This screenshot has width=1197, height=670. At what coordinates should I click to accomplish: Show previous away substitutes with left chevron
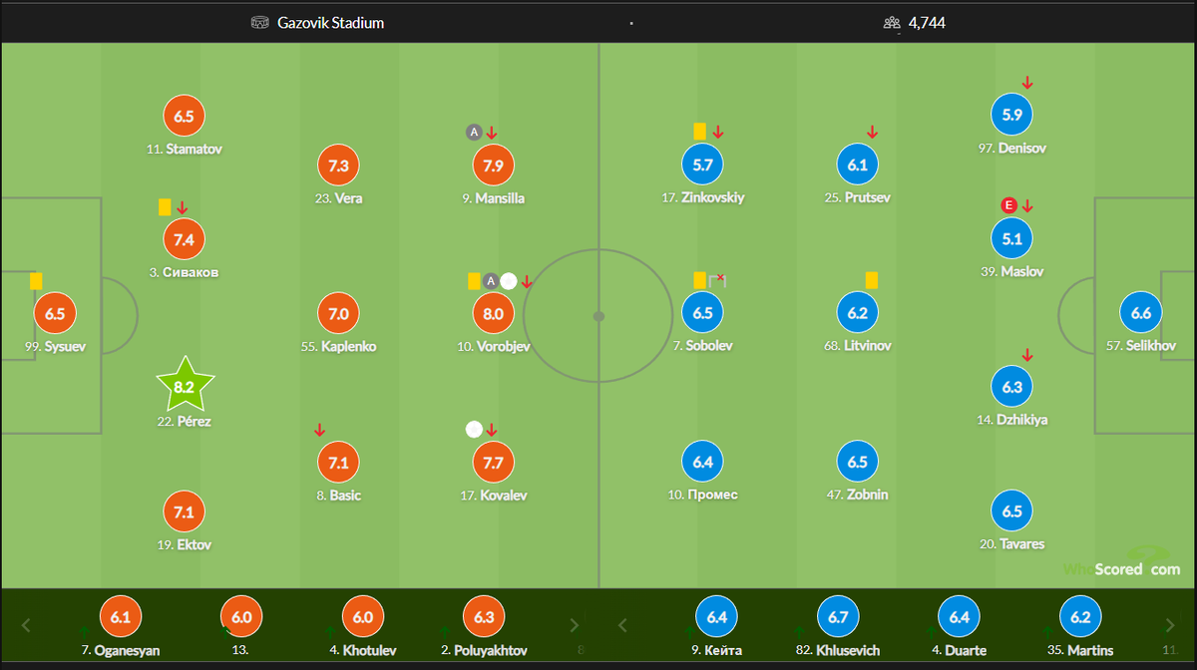coord(623,626)
